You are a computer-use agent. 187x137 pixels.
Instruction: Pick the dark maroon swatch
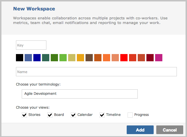[150, 58]
